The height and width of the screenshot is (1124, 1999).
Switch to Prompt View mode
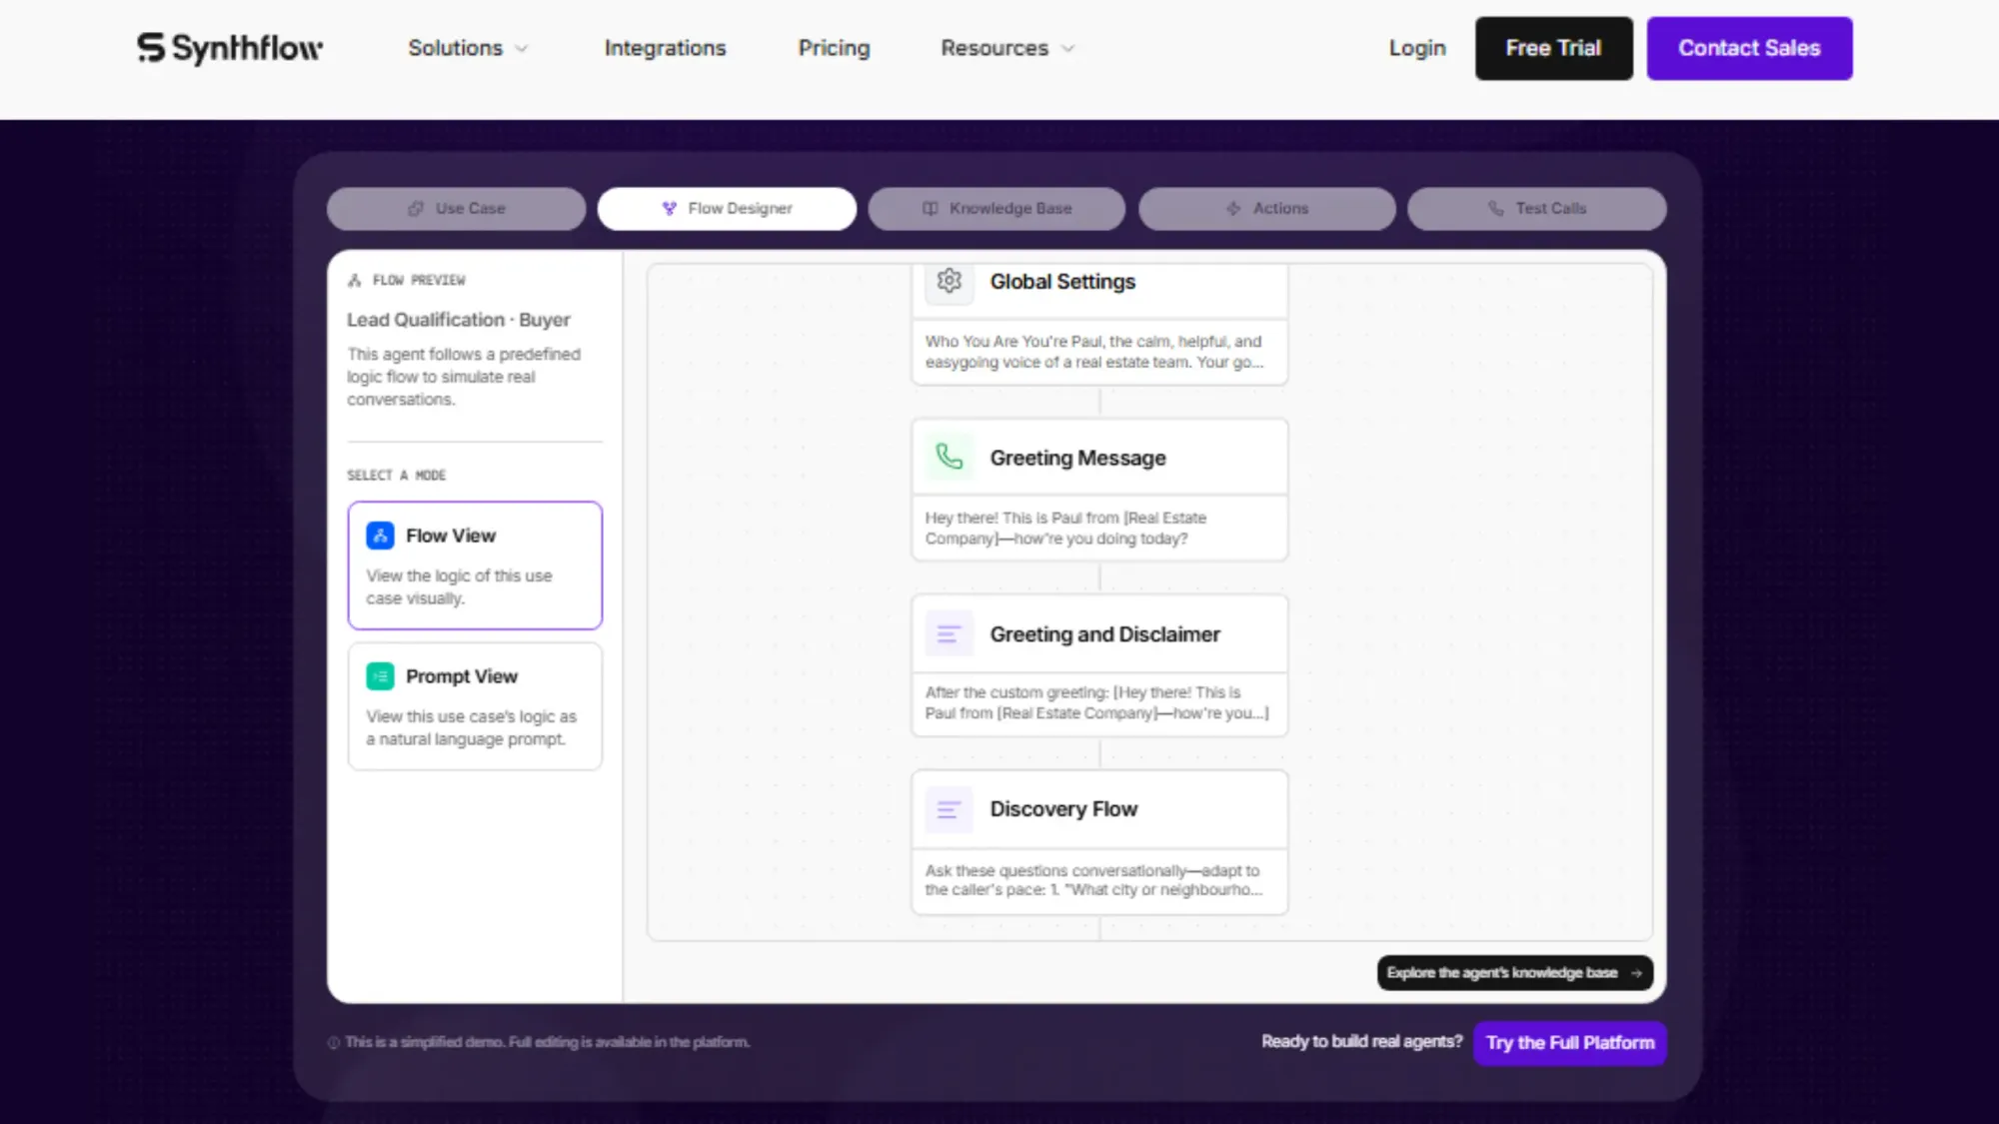click(x=475, y=706)
